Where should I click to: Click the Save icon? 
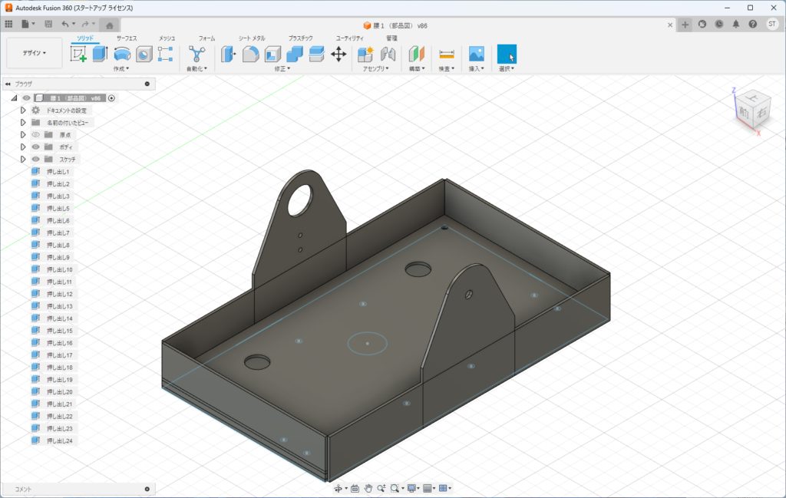(x=48, y=24)
